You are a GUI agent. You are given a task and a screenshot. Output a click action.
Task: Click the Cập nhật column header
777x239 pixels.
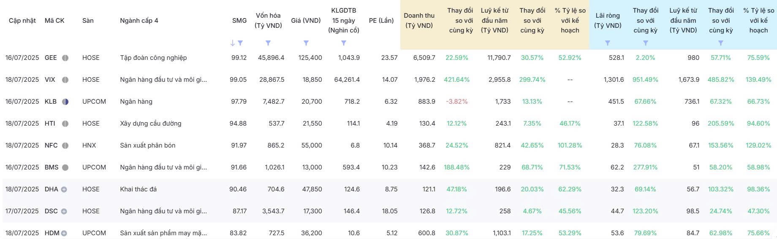click(x=22, y=21)
